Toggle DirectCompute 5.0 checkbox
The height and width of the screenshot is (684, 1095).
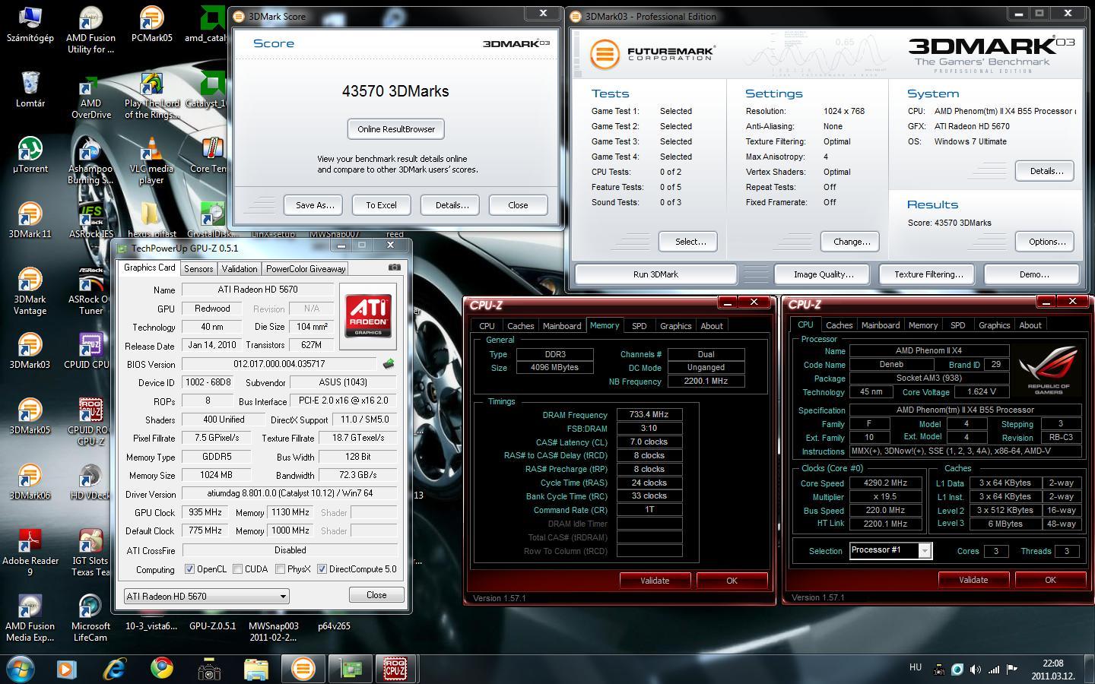point(322,568)
